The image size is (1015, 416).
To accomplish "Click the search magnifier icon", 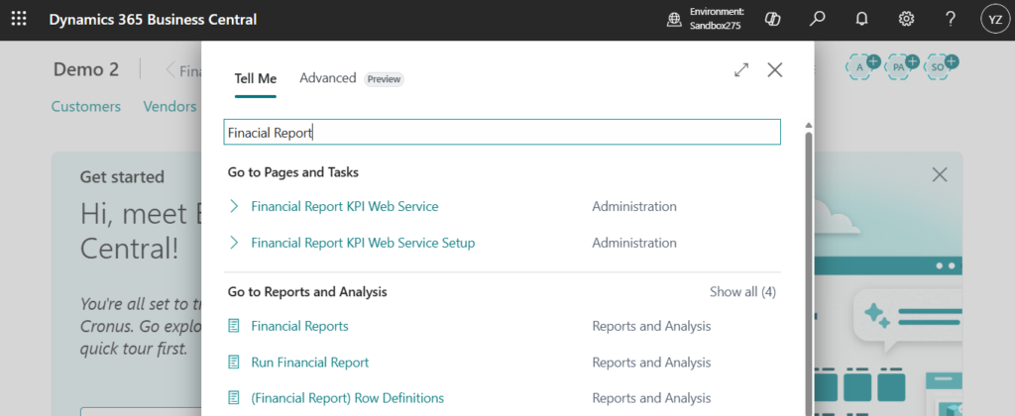I will coord(818,19).
